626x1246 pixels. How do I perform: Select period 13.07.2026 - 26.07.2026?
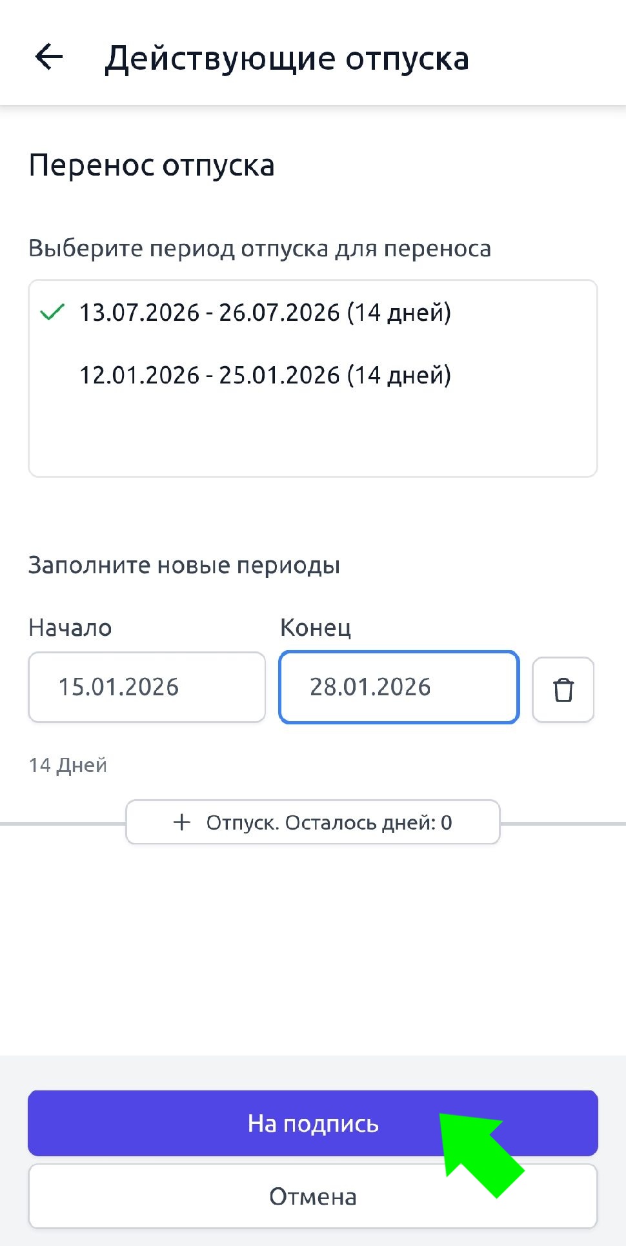(265, 313)
